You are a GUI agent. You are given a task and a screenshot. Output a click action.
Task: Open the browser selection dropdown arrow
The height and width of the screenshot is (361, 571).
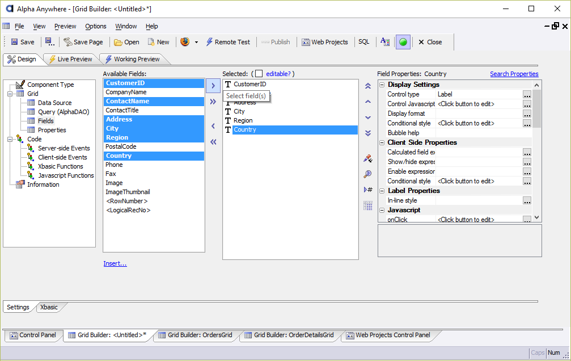point(196,42)
